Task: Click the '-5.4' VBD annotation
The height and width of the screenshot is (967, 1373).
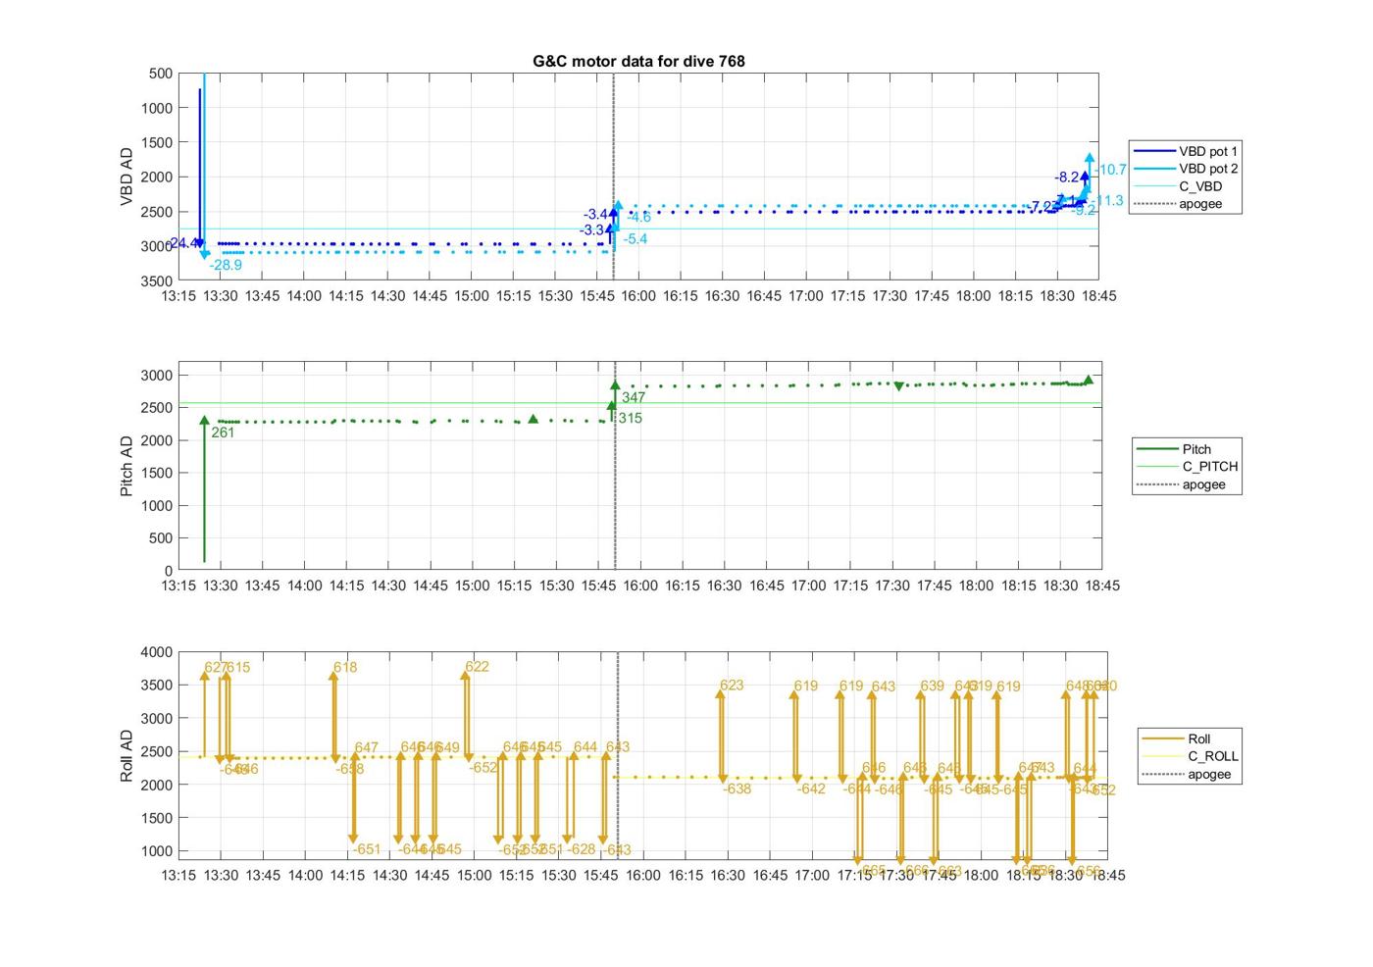Action: click(636, 238)
